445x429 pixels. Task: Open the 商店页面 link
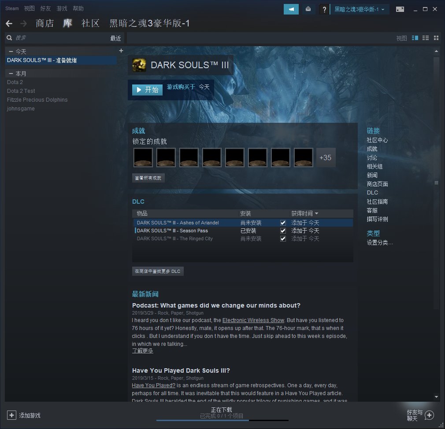coord(377,184)
